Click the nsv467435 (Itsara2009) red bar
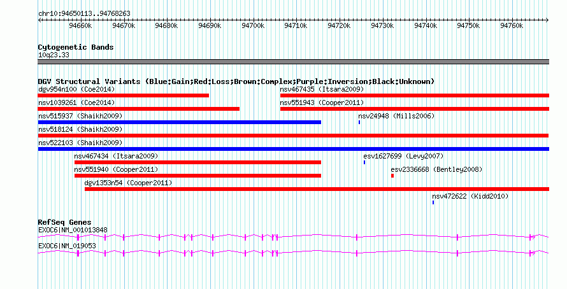This screenshot has width=567, height=289. (415, 95)
